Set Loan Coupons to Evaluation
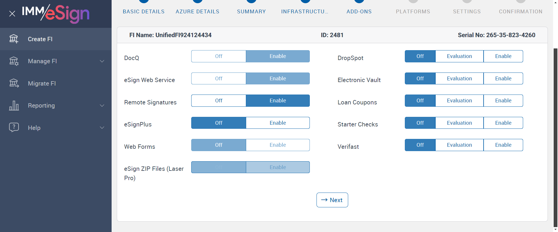The height and width of the screenshot is (232, 558). (459, 101)
